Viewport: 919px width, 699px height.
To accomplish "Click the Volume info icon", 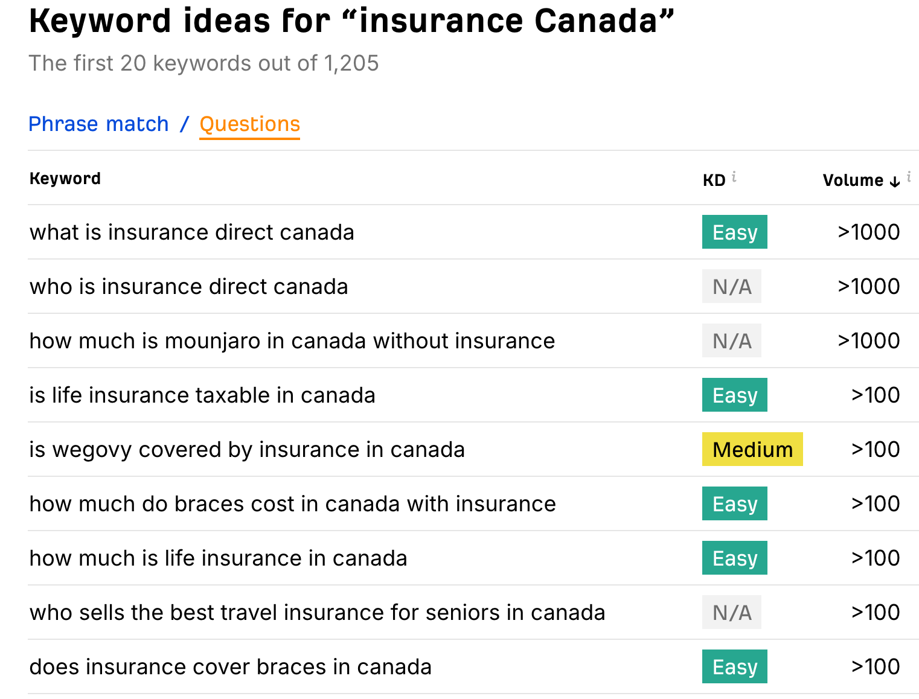I will pos(909,177).
